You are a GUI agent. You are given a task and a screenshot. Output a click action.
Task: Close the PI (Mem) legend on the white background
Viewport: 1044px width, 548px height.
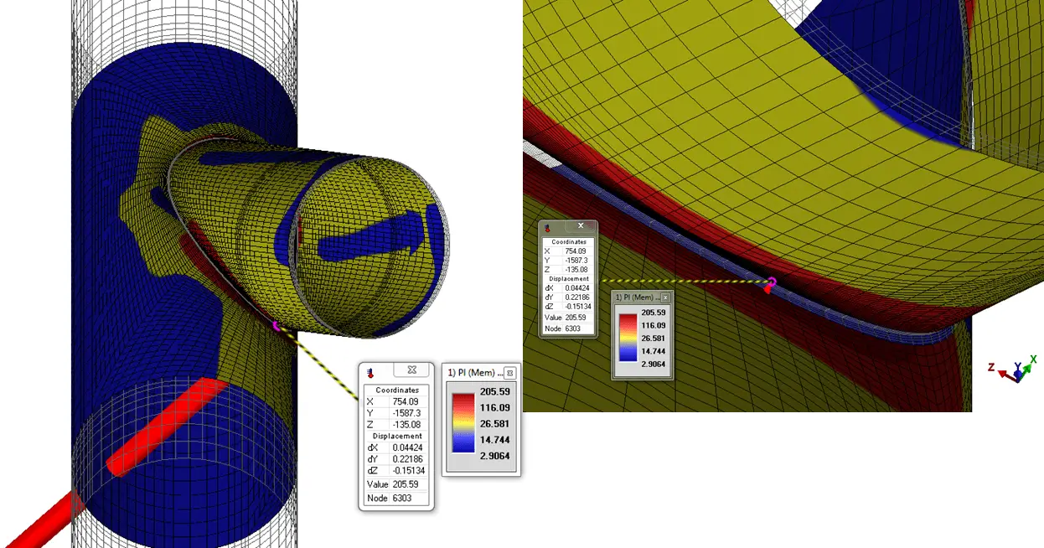pos(510,373)
